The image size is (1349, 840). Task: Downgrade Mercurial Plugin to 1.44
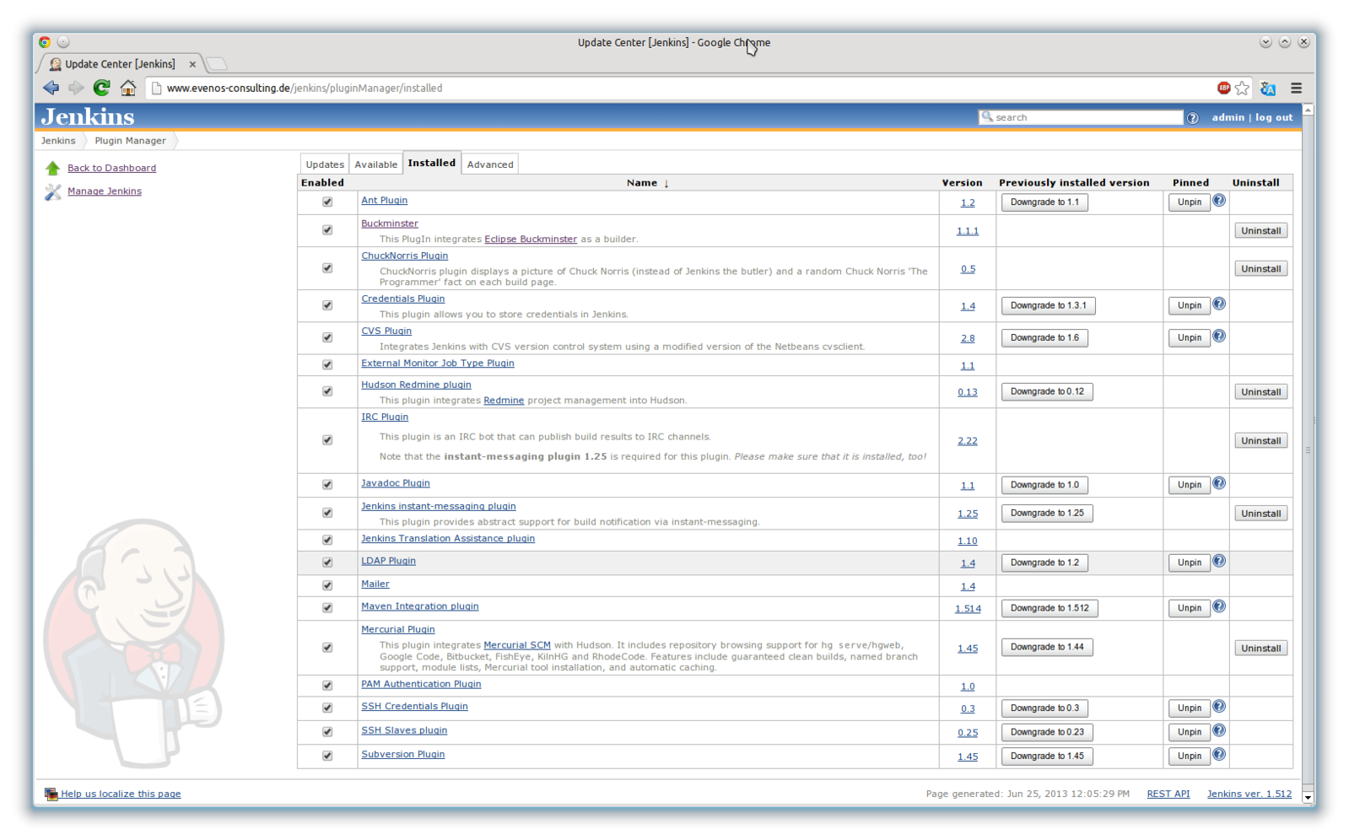tap(1047, 647)
